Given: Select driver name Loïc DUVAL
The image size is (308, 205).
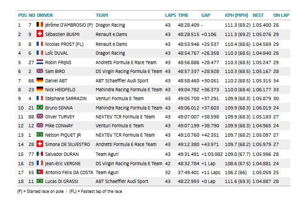Looking at the screenshot, I should (x=57, y=53).
